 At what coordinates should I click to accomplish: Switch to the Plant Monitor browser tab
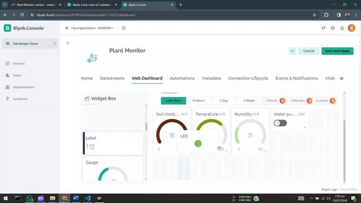36,5
